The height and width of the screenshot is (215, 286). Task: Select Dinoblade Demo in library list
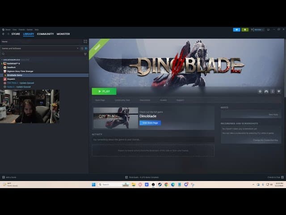click(x=45, y=75)
